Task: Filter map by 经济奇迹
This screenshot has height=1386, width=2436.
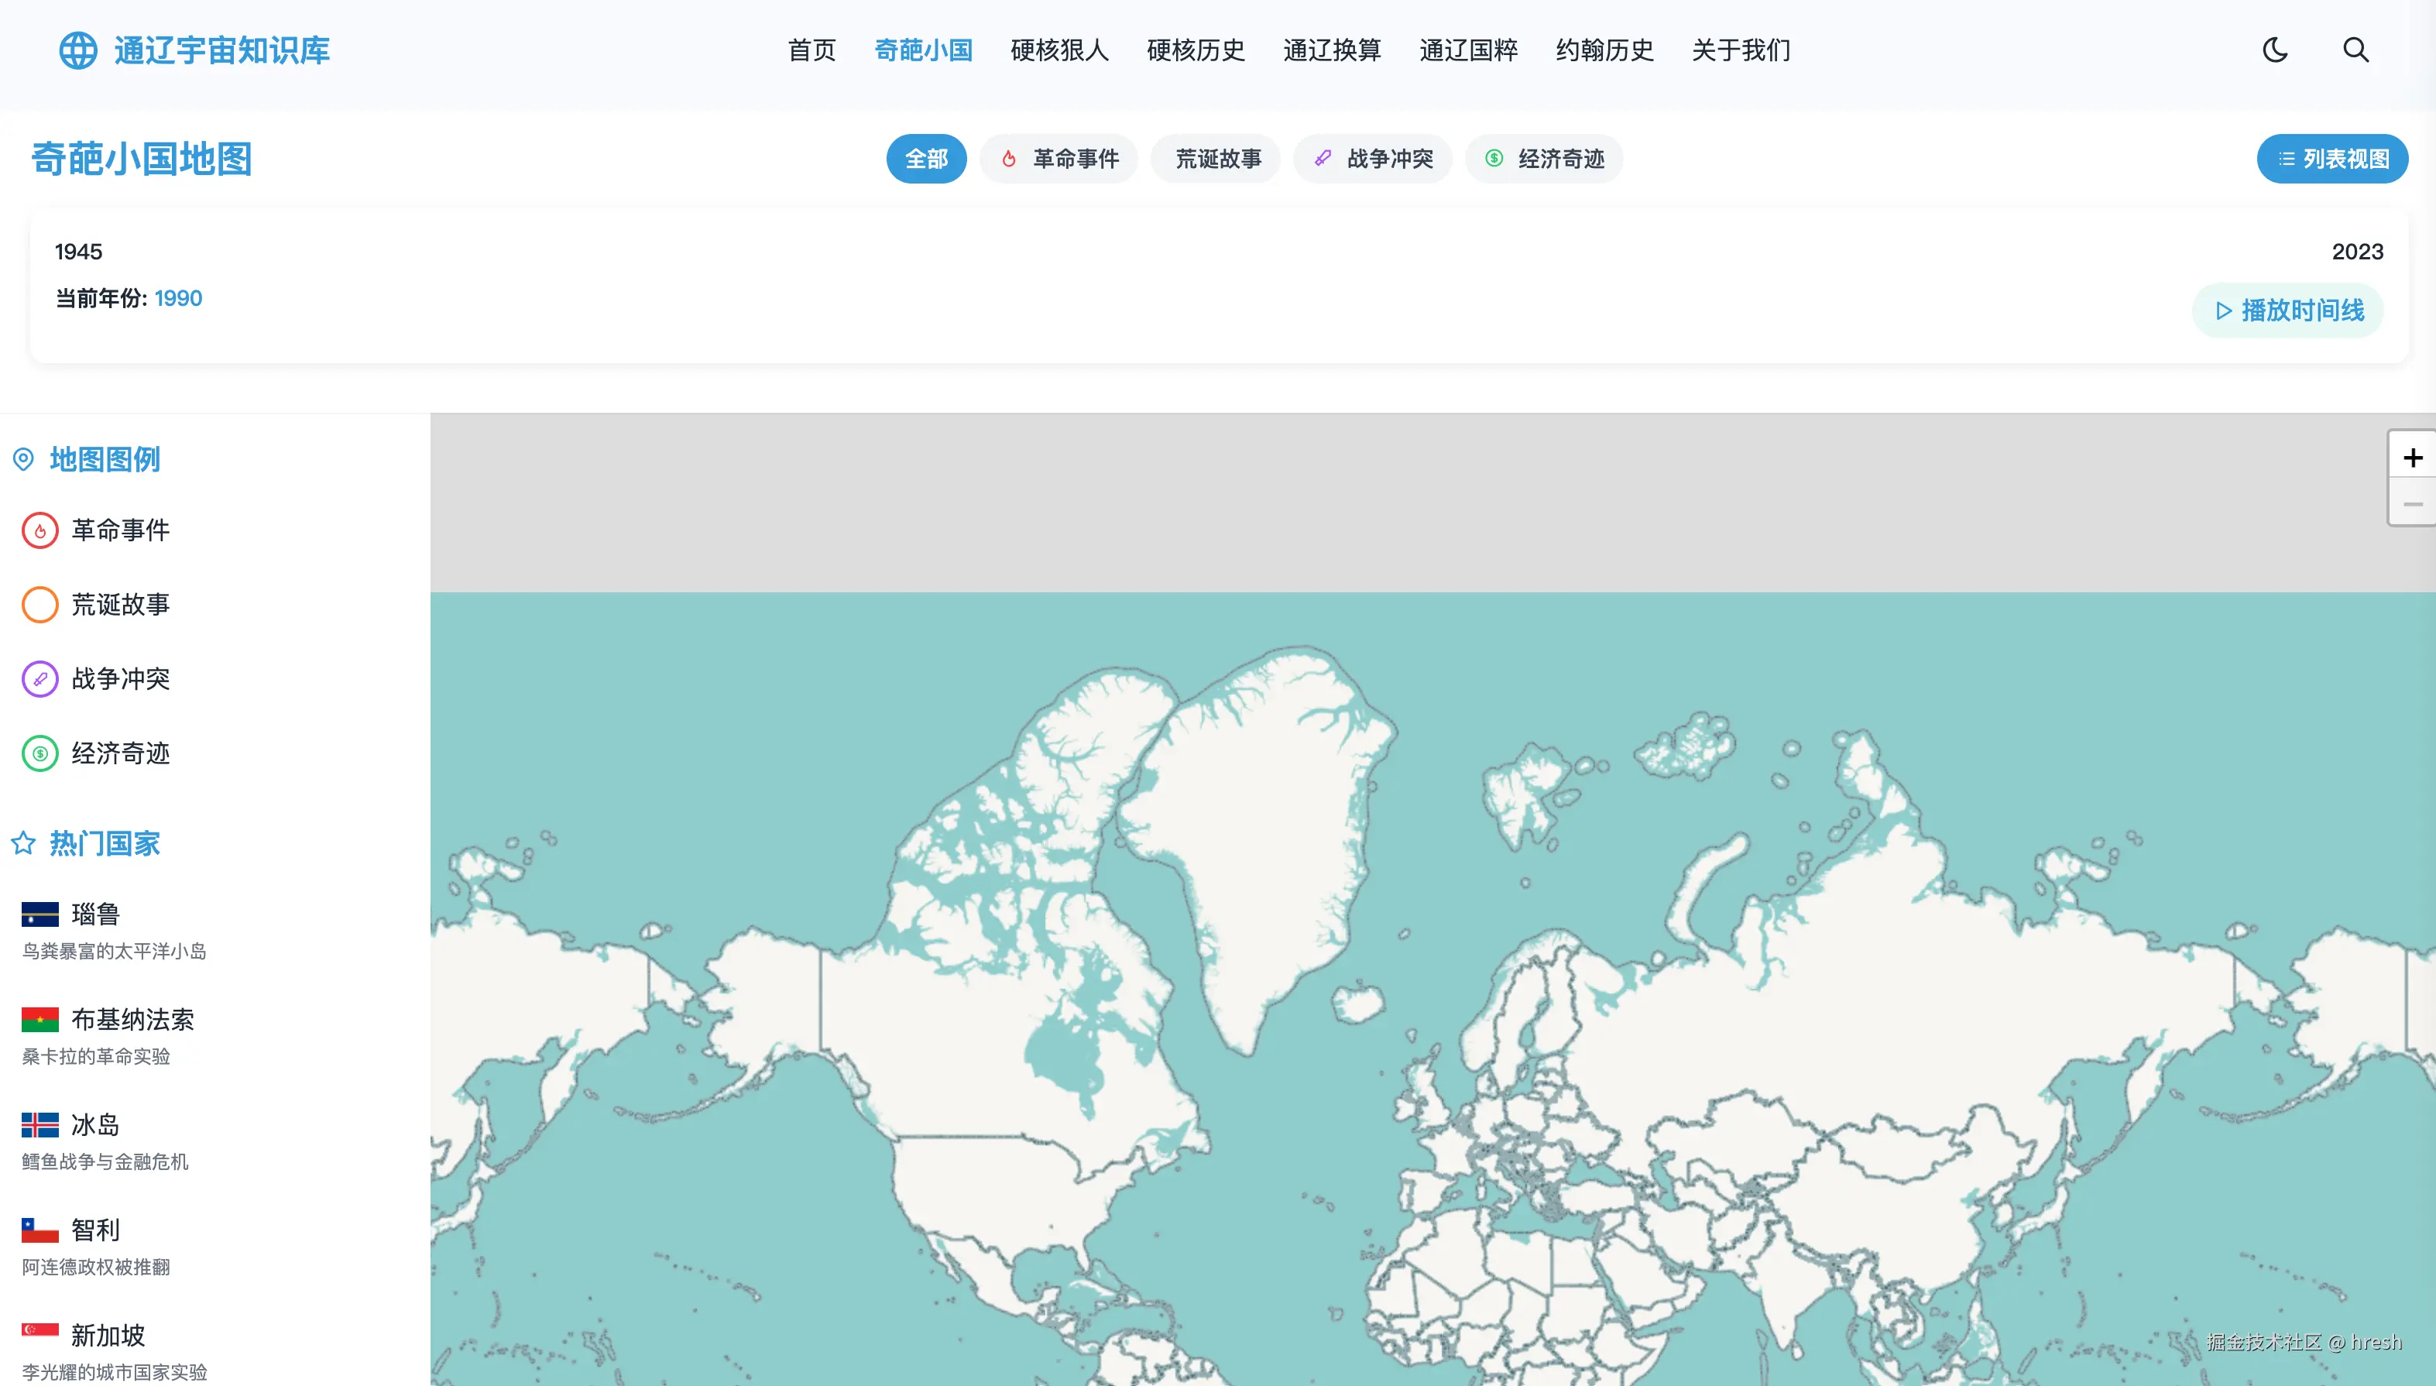Action: click(1543, 159)
